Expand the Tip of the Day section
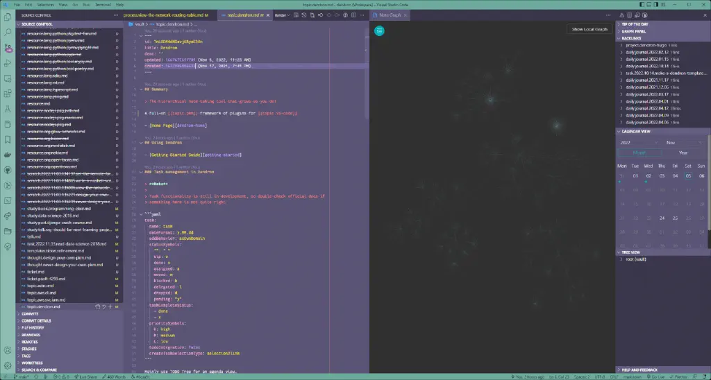The height and width of the screenshot is (380, 711). click(x=663, y=24)
